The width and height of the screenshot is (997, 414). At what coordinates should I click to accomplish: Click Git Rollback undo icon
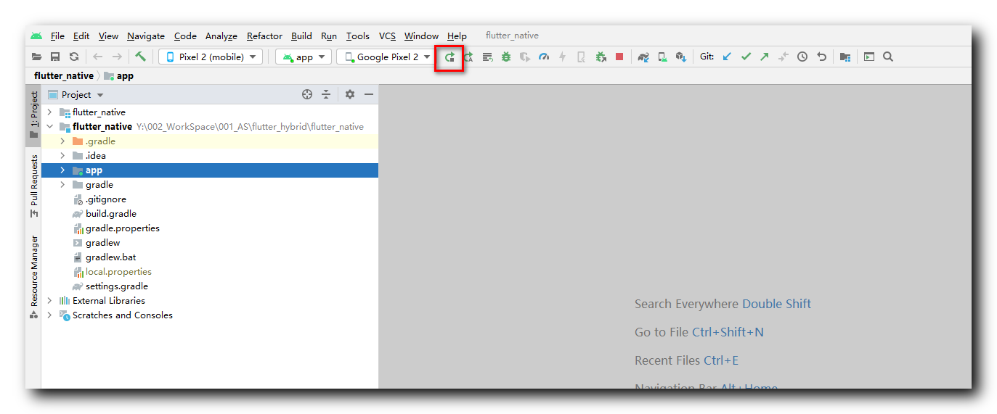821,57
